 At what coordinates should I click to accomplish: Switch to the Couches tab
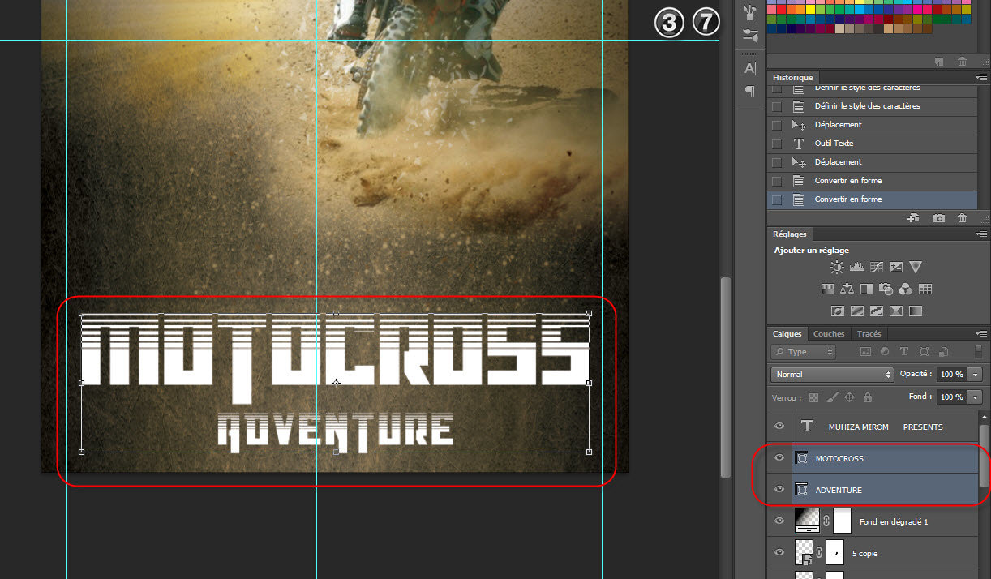829,334
